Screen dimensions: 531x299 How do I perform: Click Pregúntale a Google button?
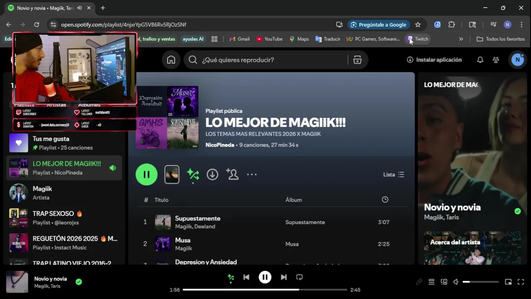click(x=378, y=25)
